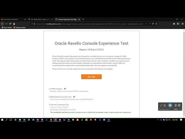Image resolution: width=185 pixels, height=139 pixels.
Task: Open Windows search from taskbar
Action: 6,120
